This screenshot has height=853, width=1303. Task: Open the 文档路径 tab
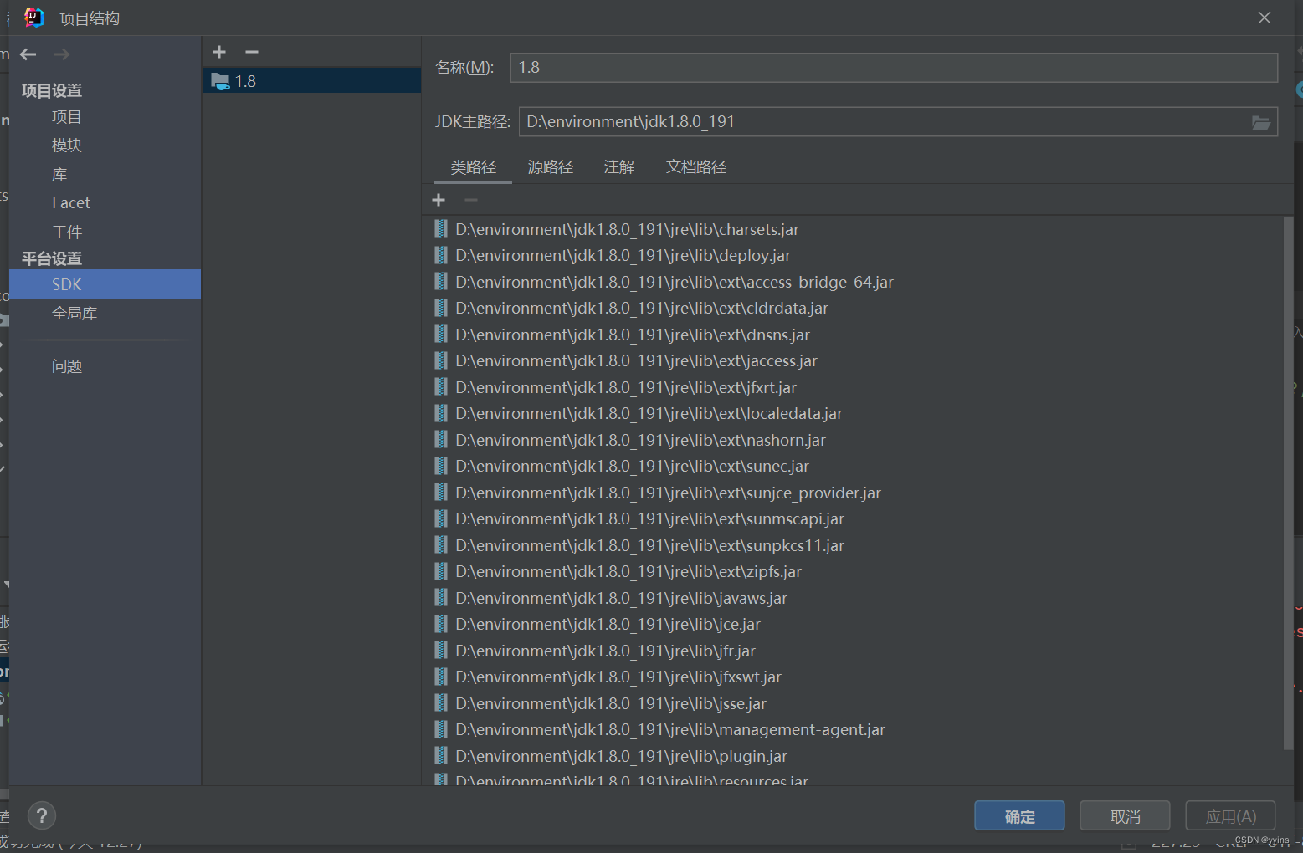pos(696,167)
